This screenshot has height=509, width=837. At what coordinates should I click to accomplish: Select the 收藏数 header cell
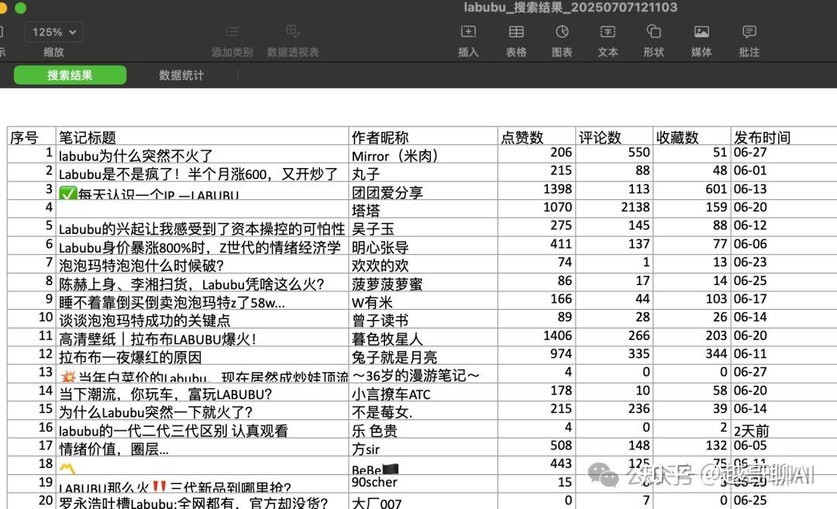pyautogui.click(x=691, y=136)
